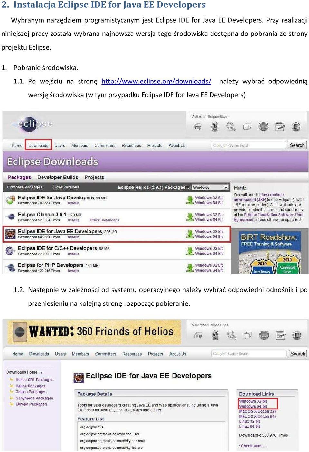Viewport: 309px width, 452px height.
Task: Click the microphone icon on the Eclipse Downloads page
Action: click(x=214, y=127)
